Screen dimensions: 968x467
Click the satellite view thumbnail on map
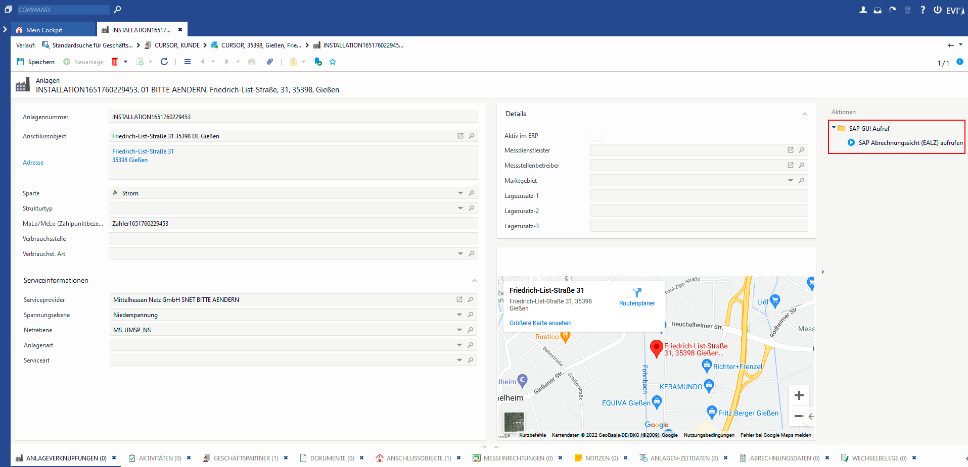(514, 422)
